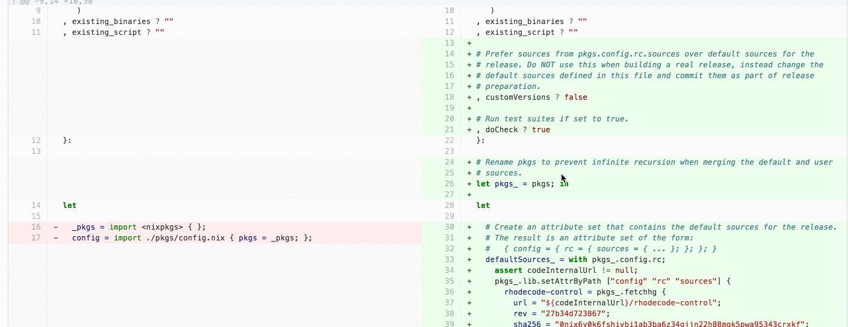This screenshot has height=327, width=848.
Task: Click the comment line '# preparation.'
Action: [508, 87]
